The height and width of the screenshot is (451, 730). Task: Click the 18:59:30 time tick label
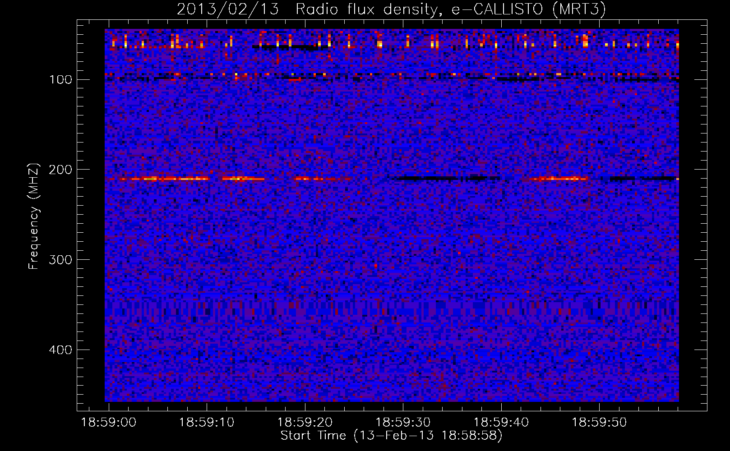pos(403,423)
